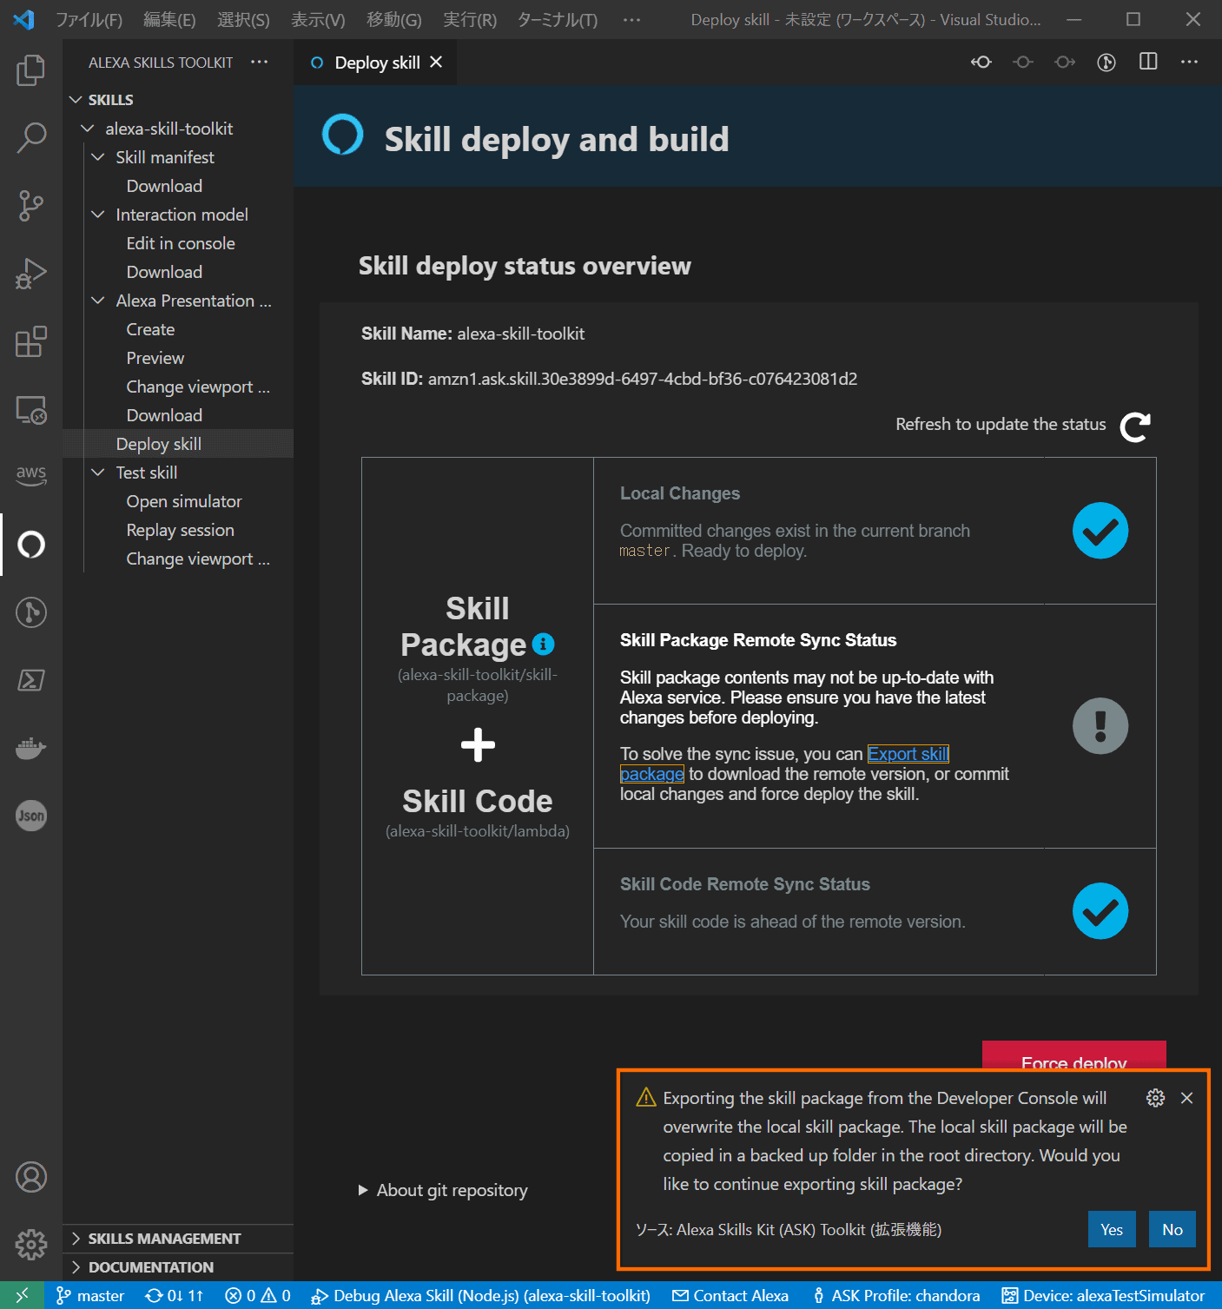Open the 実行(R) menu
1222x1309 pixels.
click(470, 19)
